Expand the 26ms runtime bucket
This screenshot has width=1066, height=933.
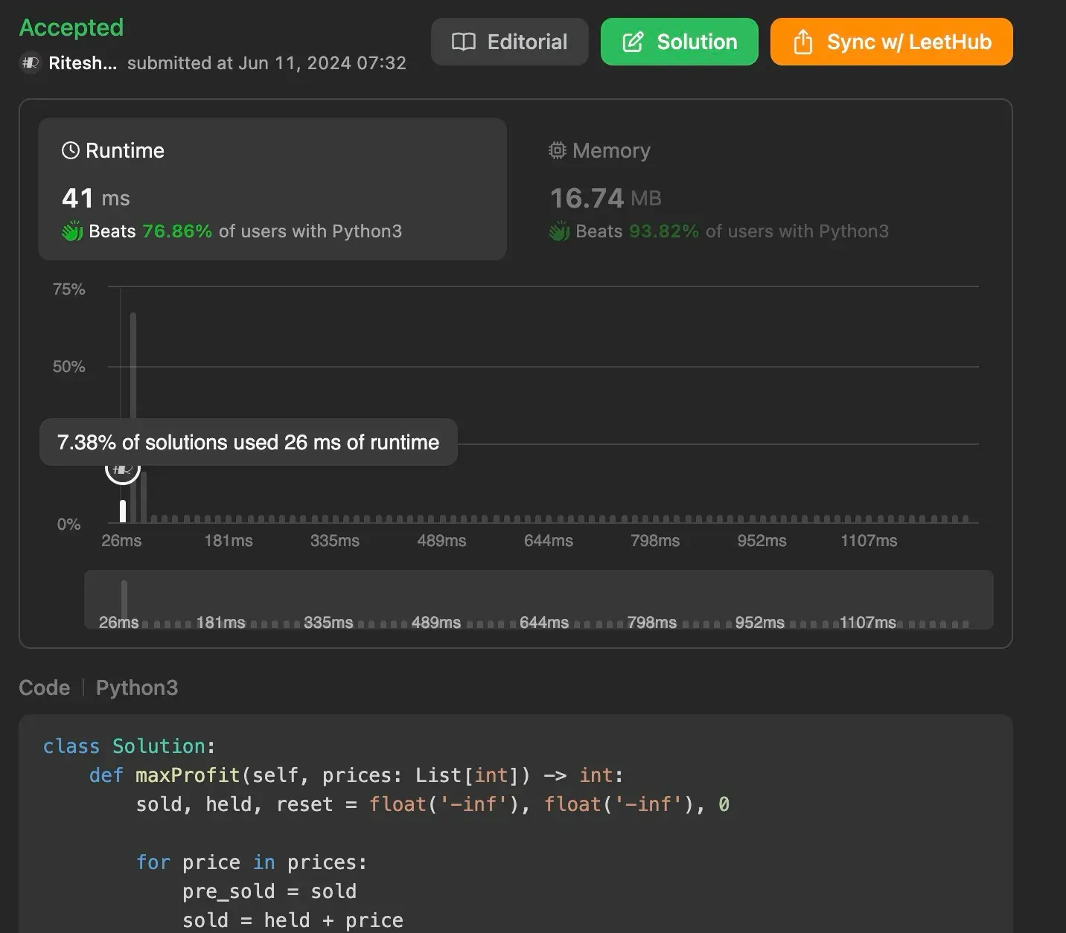[x=122, y=510]
